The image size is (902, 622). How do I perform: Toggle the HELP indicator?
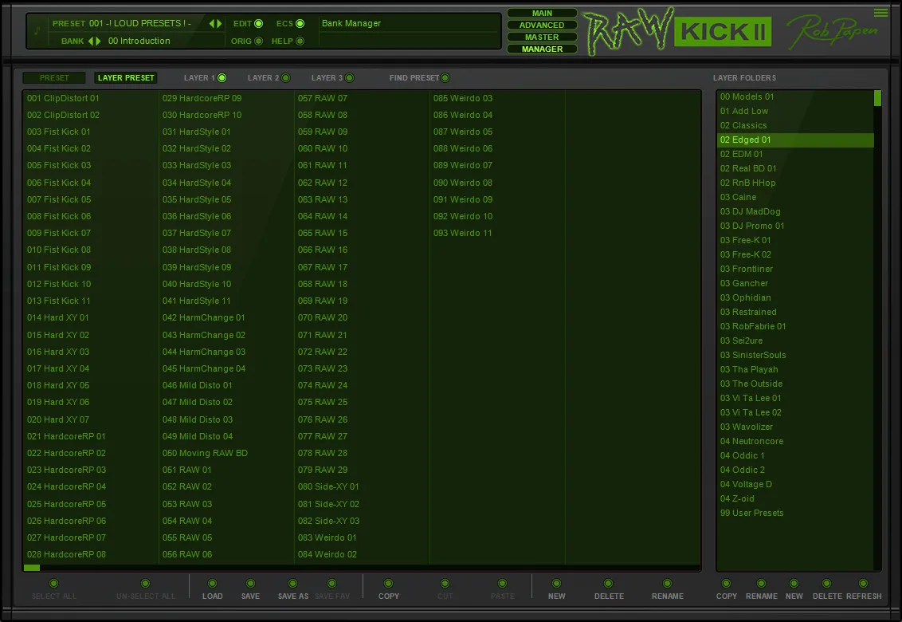click(300, 41)
